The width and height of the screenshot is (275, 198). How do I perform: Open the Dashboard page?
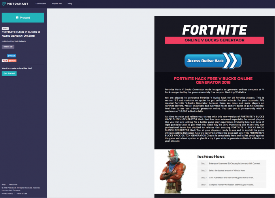41,4
